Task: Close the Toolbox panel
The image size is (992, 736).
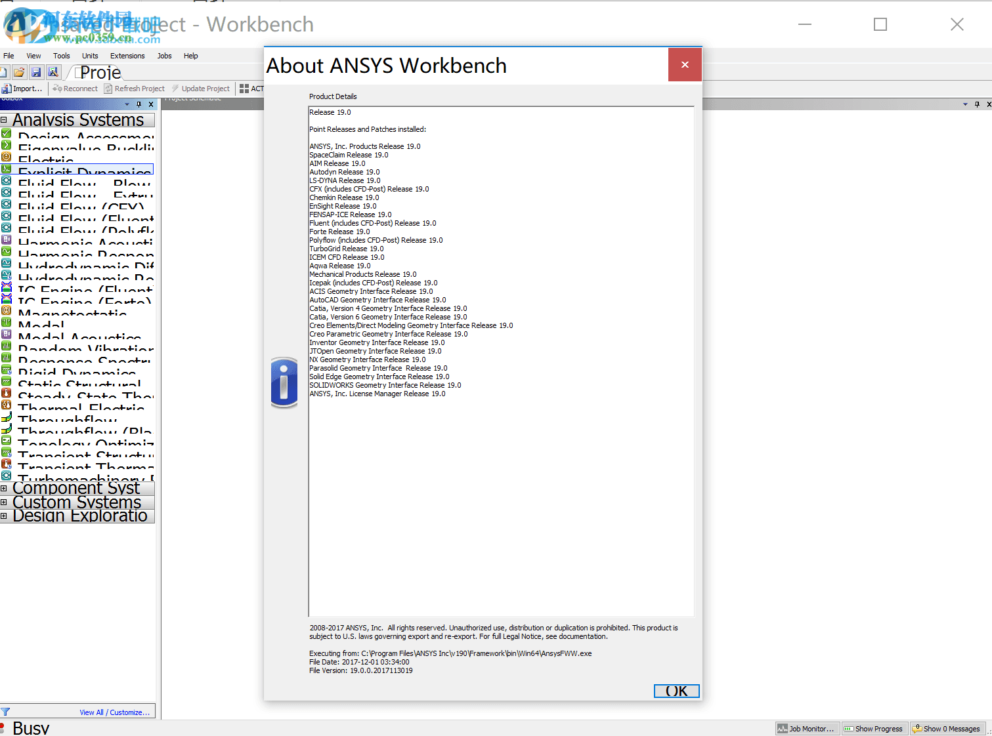Action: (151, 104)
